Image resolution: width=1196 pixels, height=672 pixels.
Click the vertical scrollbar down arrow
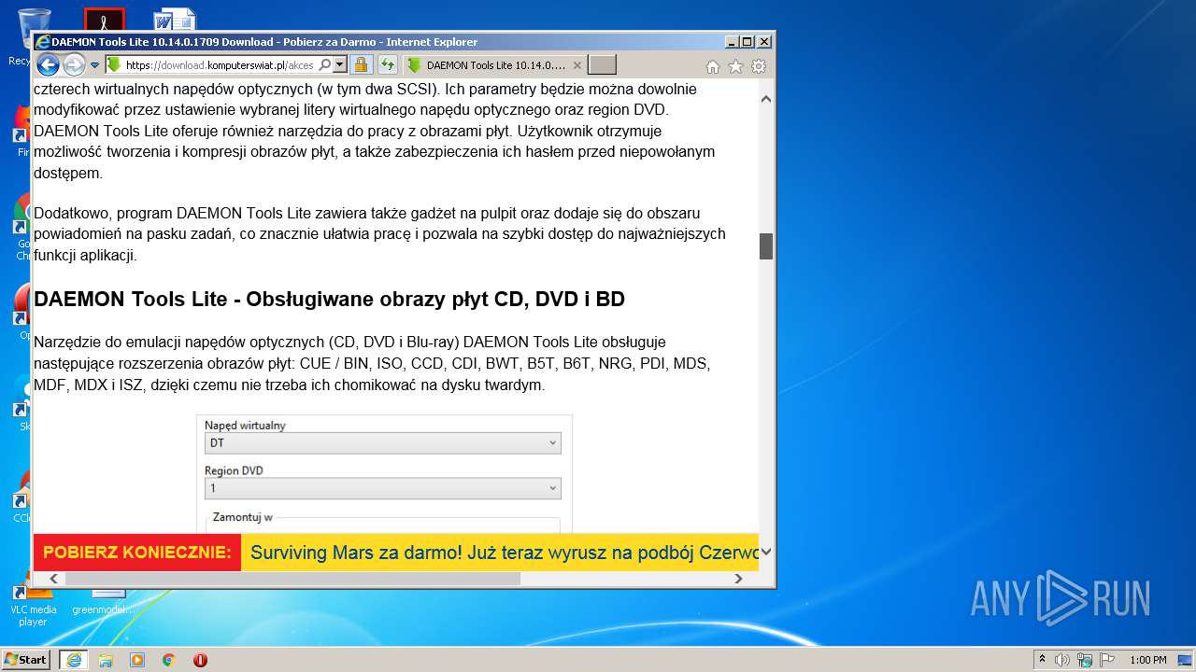766,552
